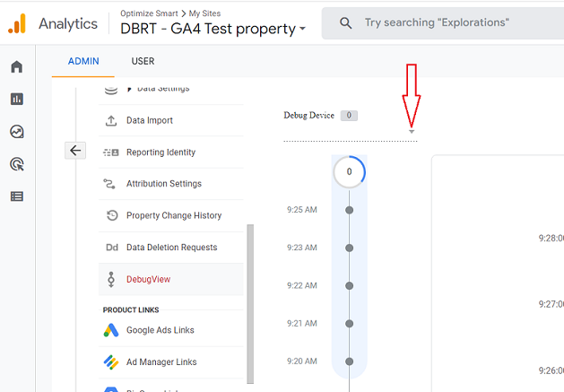Click the Property Change History clock icon
This screenshot has width=564, height=392.
click(112, 215)
